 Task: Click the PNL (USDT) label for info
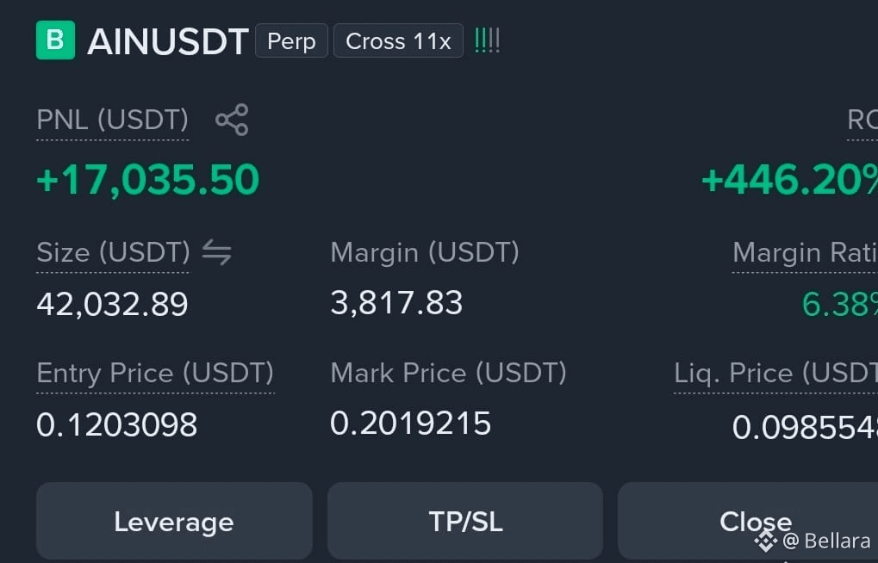(x=113, y=120)
